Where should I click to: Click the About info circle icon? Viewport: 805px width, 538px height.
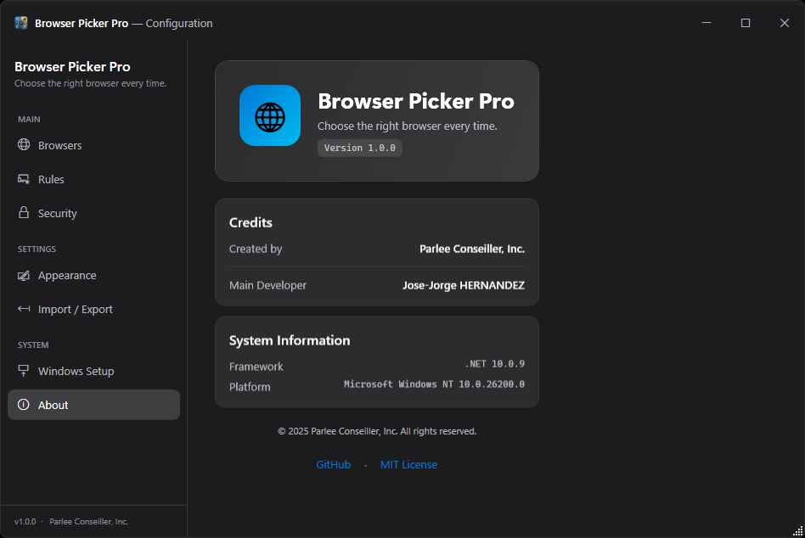24,405
